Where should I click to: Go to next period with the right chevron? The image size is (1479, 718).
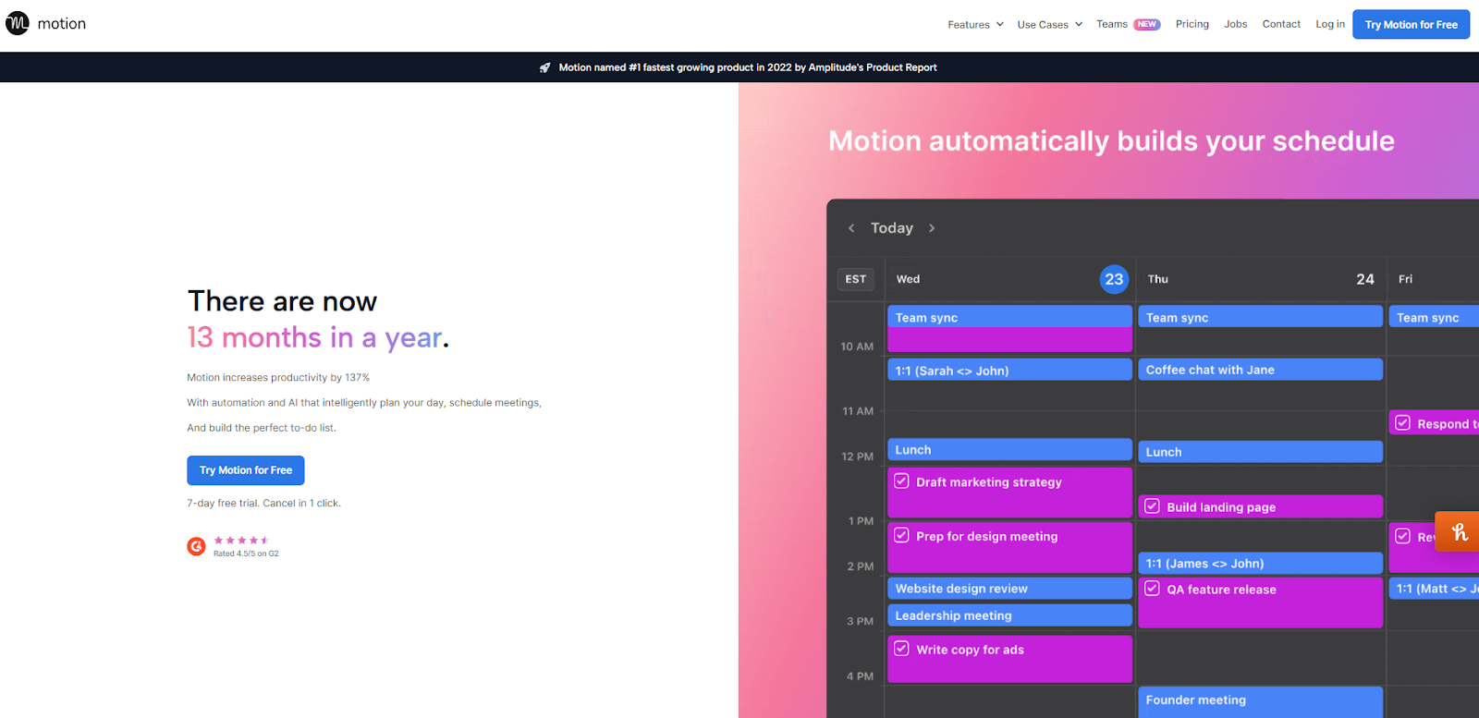click(932, 228)
